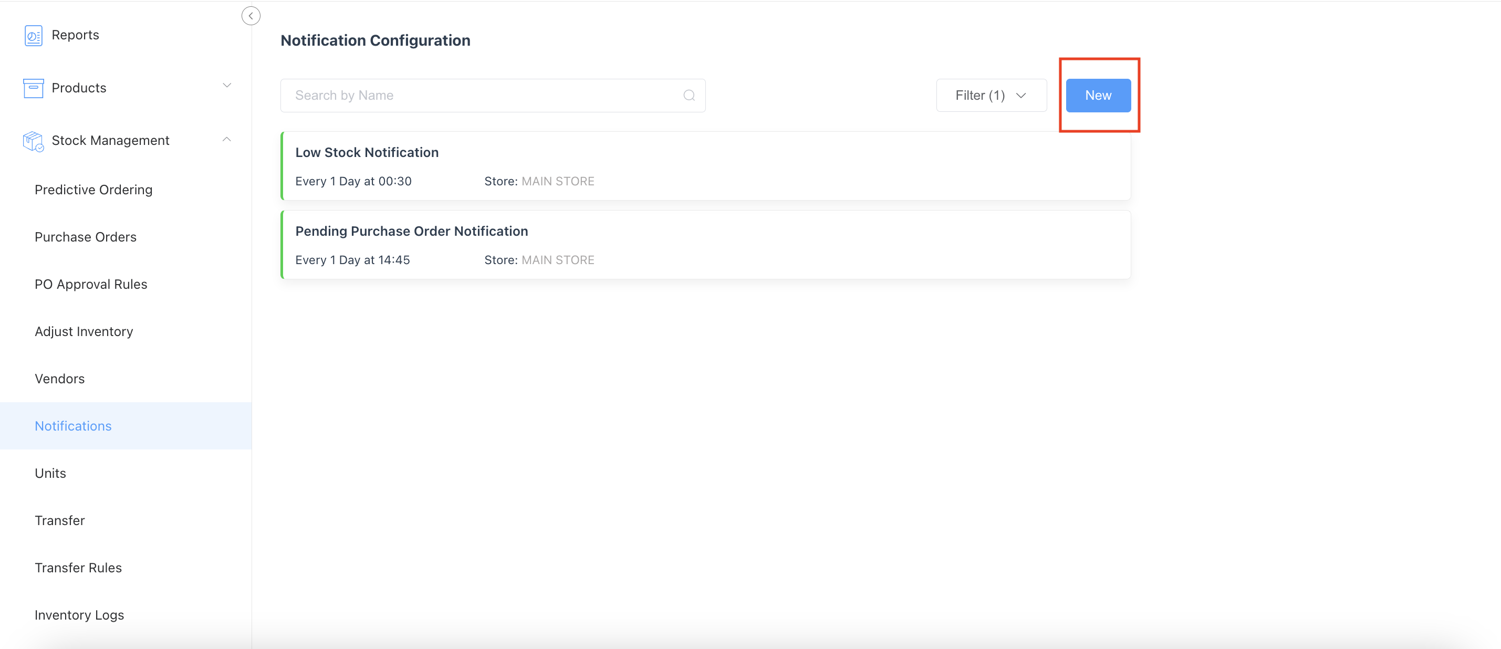The height and width of the screenshot is (649, 1501).
Task: Open the Predictive Ordering section
Action: tap(93, 190)
